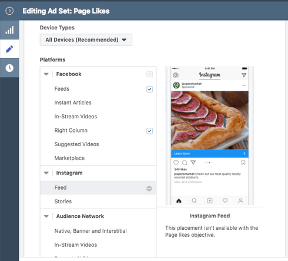Open the clock history icon in sidebar

9,68
